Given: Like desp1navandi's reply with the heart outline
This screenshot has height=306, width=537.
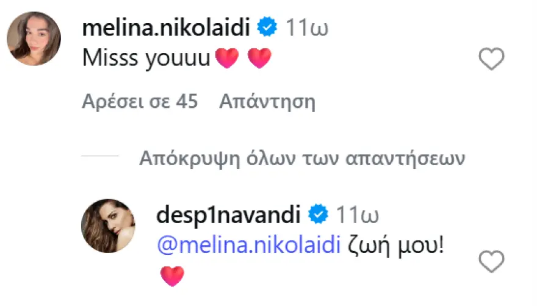Looking at the screenshot, I should click(x=491, y=262).
